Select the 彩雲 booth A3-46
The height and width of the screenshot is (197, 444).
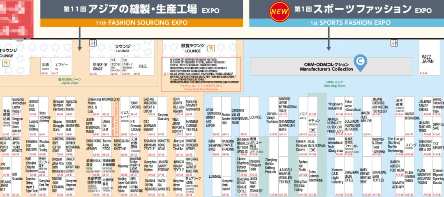46,67
